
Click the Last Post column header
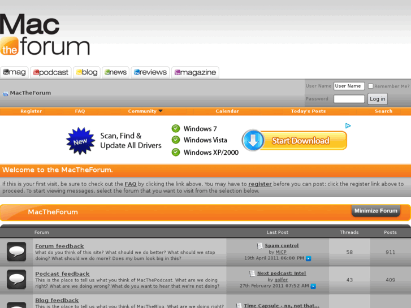(x=278, y=232)
